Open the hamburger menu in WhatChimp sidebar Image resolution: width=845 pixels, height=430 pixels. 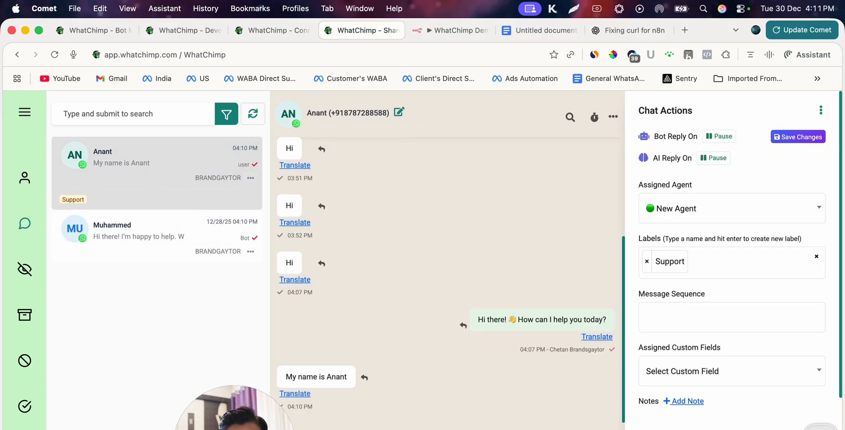coord(24,112)
